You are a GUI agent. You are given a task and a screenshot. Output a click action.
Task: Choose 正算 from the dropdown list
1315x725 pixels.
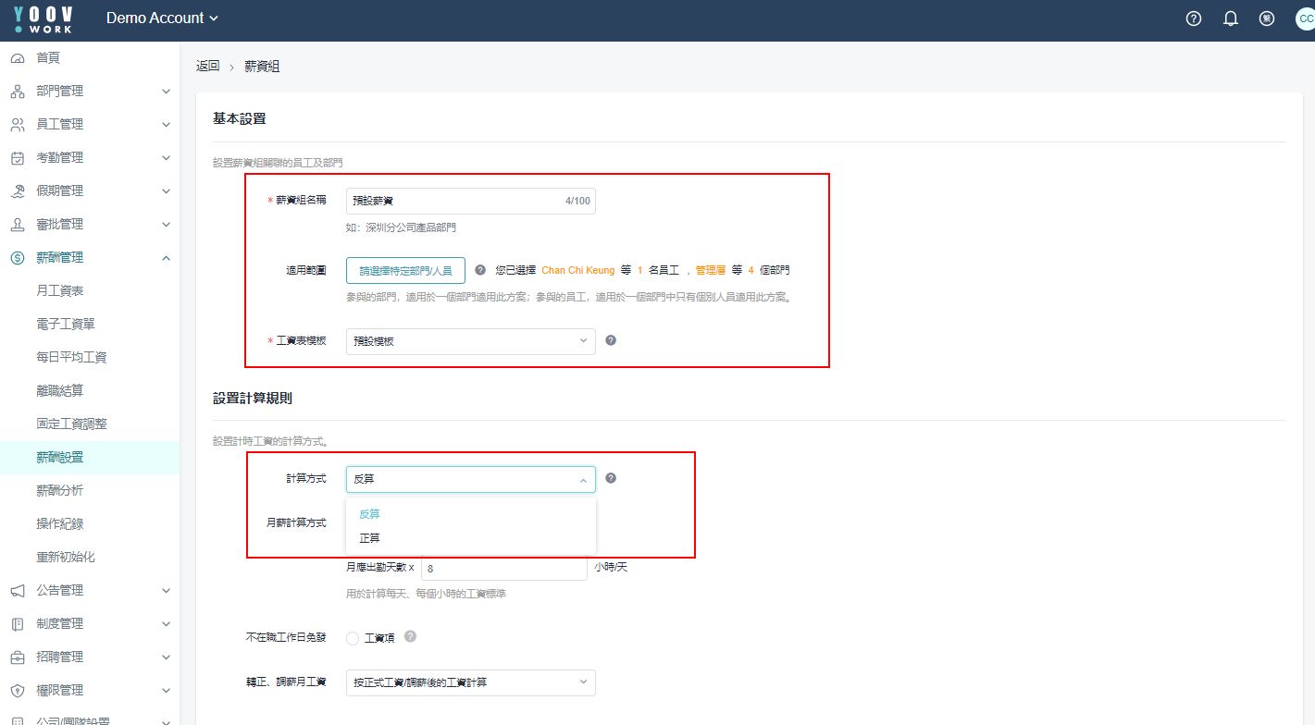(370, 538)
